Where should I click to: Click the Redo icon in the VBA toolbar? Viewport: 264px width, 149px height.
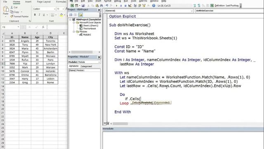coord(111,5)
